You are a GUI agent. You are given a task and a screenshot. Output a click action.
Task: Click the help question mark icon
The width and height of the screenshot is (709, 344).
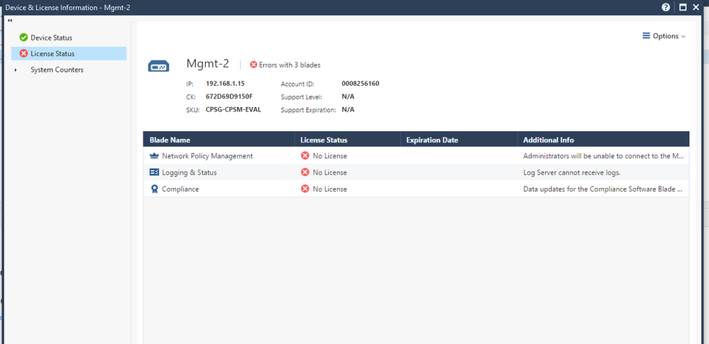(x=666, y=7)
